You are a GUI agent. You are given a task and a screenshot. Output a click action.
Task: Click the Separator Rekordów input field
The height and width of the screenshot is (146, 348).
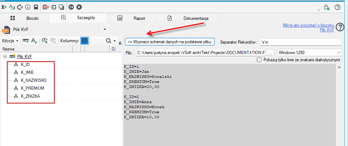(301, 42)
